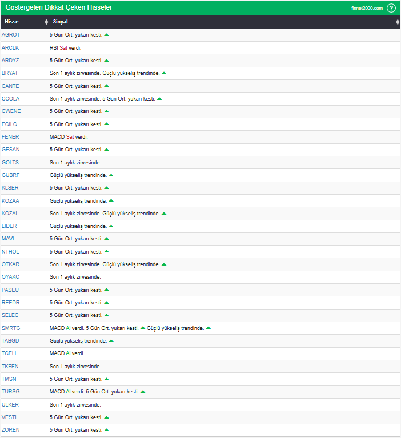The width and height of the screenshot is (401, 438).
Task: Open the OYAKC stock link
Action: (10, 277)
